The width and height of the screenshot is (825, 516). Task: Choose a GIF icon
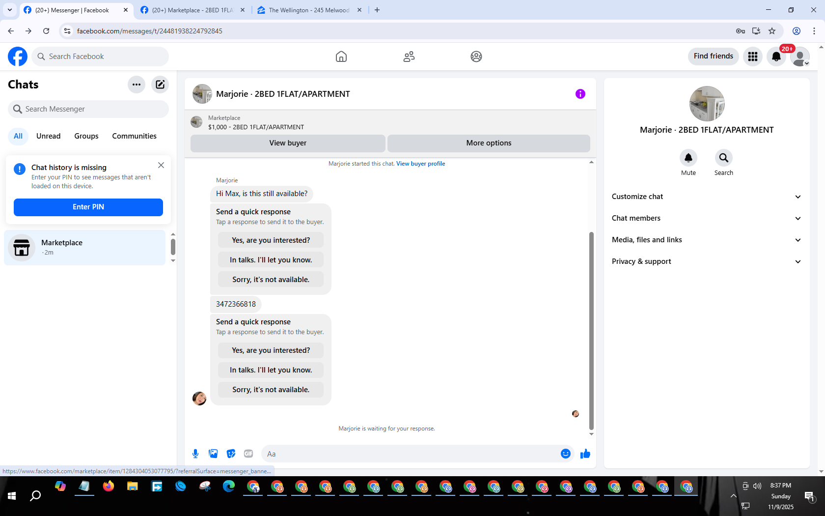(248, 454)
